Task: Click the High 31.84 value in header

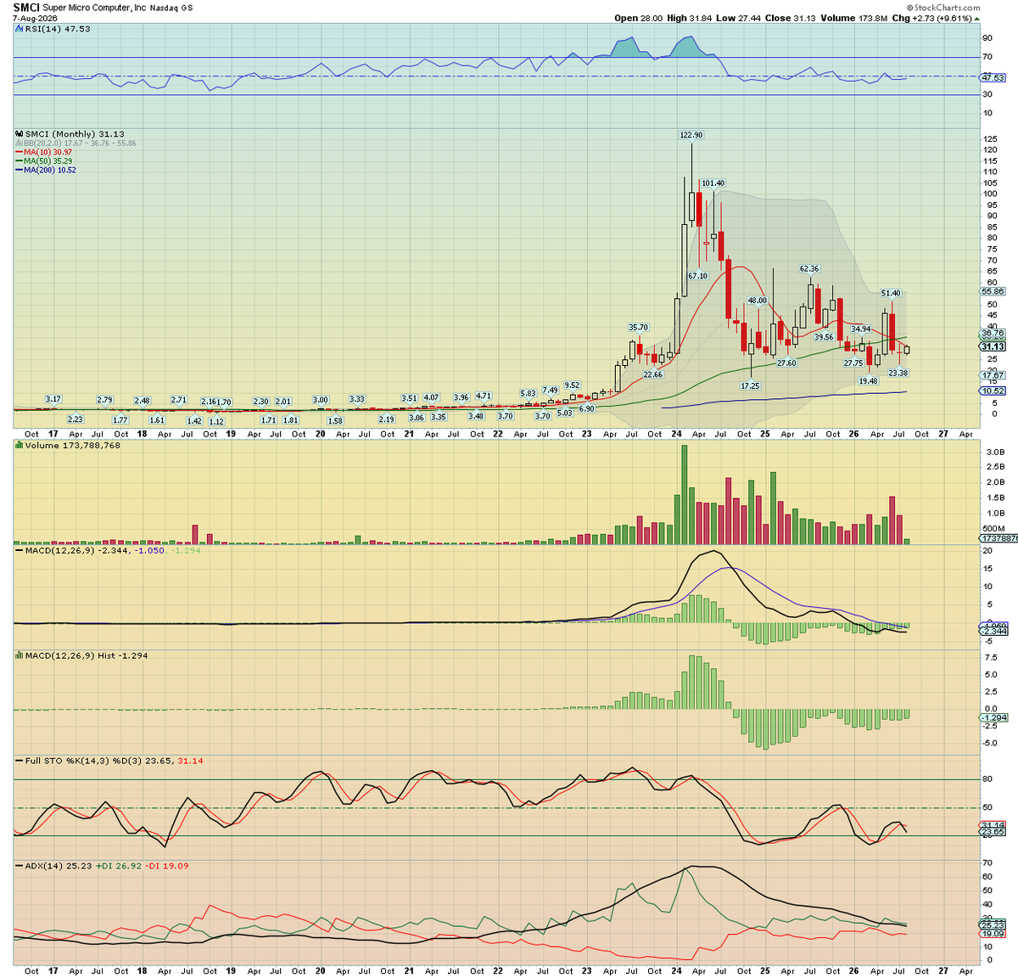Action: (689, 18)
